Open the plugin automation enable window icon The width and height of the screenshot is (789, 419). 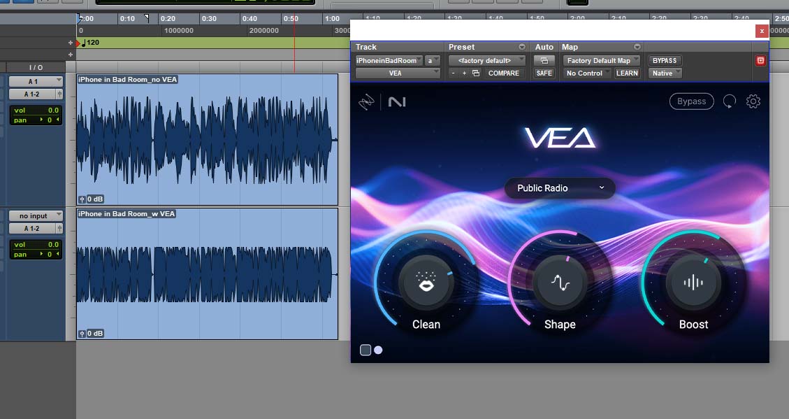pos(544,60)
